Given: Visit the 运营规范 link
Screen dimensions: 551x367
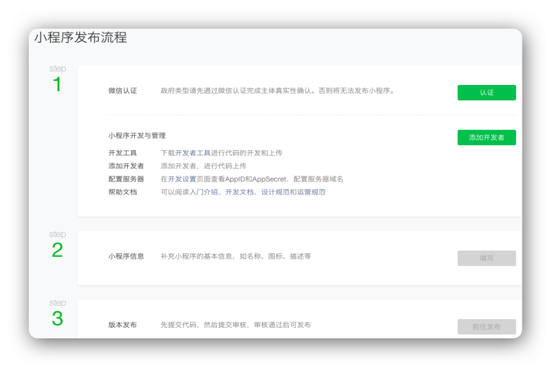Looking at the screenshot, I should [311, 193].
